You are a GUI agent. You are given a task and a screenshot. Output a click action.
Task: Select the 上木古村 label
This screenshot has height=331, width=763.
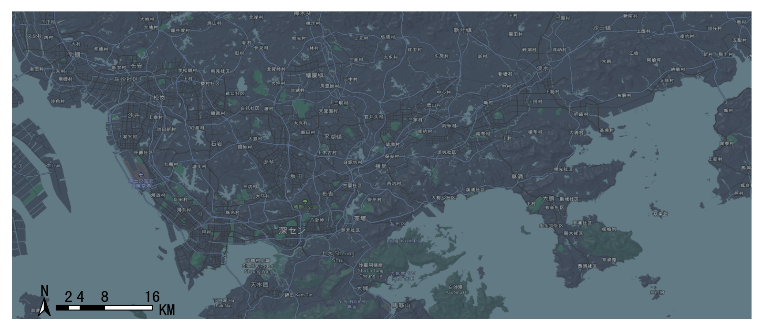coord(327,152)
